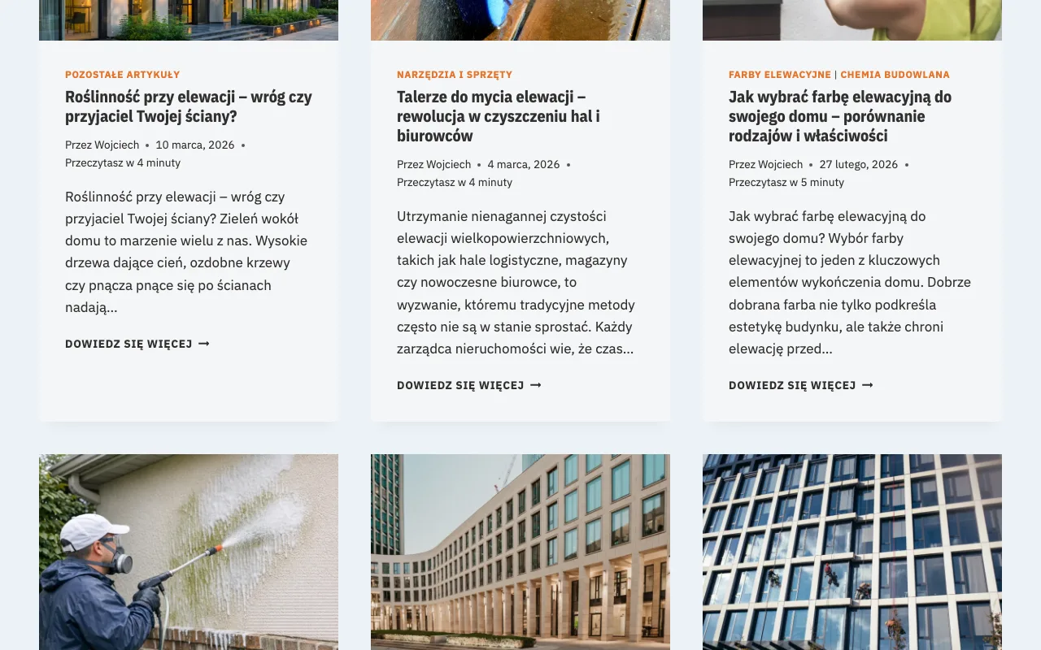Click top image of the farba elewacyjna article
1041x650 pixels.
click(852, 20)
